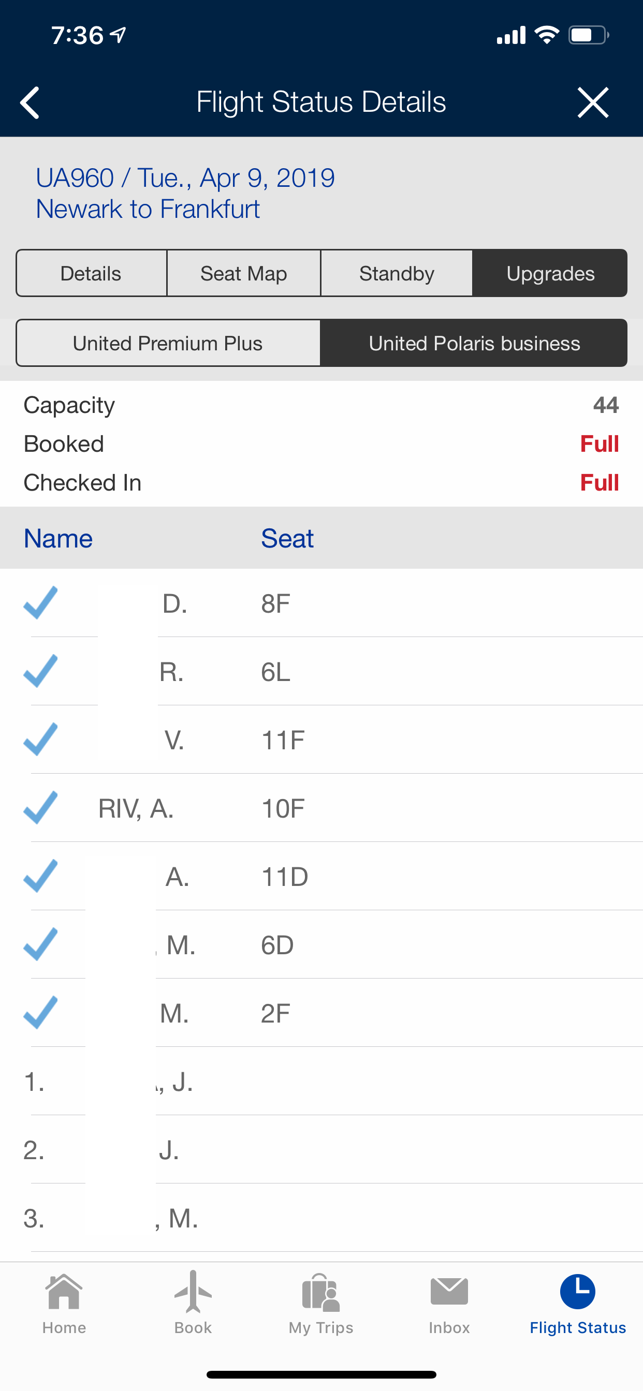Show the Standby list tab

pyautogui.click(x=397, y=273)
